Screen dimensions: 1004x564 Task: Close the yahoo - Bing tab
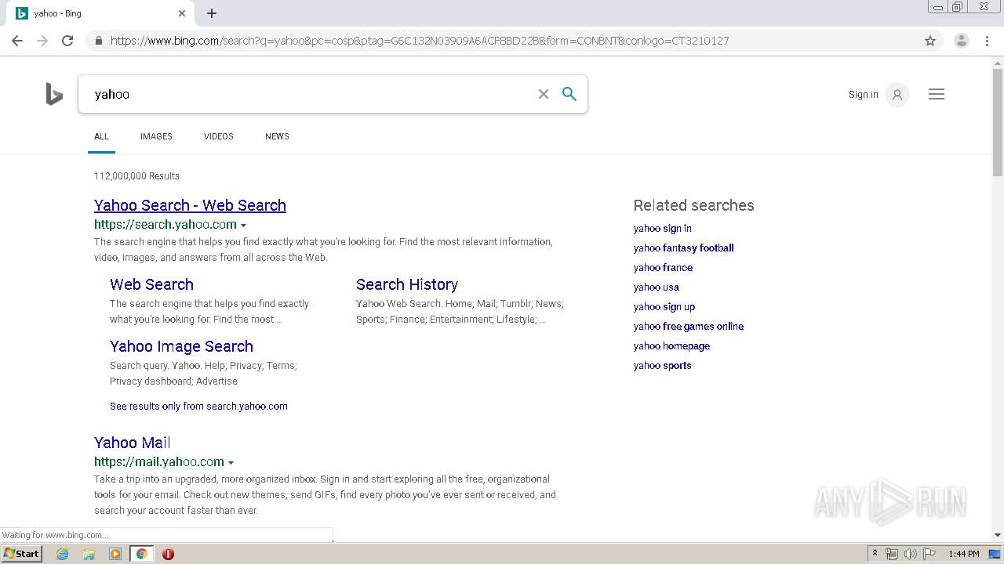[182, 13]
